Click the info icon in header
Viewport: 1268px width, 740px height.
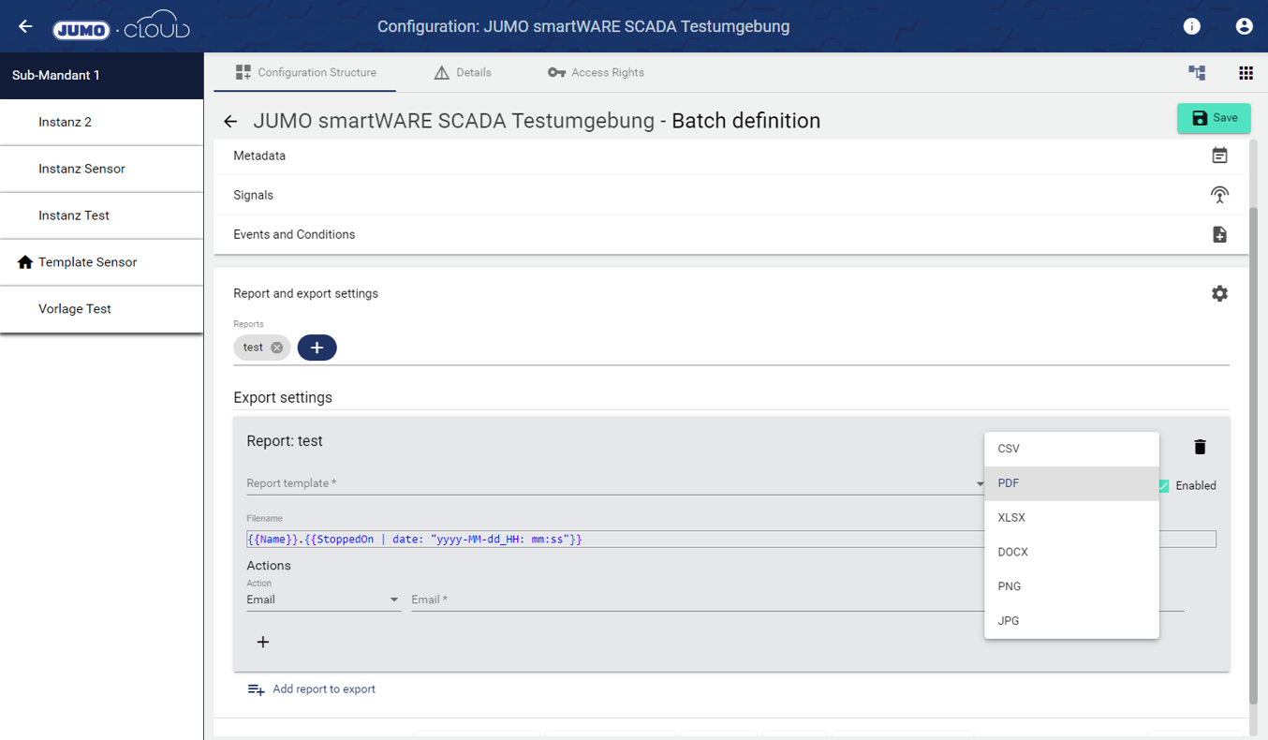pos(1191,26)
